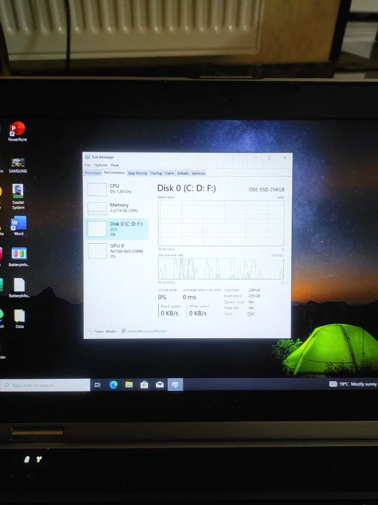Open the View menu
The image size is (378, 505).
(x=115, y=165)
